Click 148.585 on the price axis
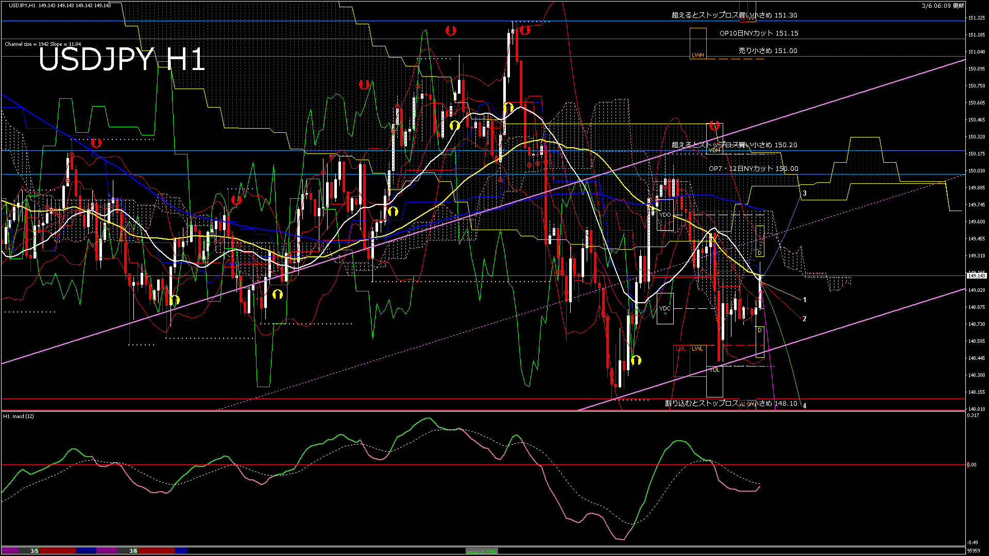This screenshot has width=989, height=556. point(977,341)
